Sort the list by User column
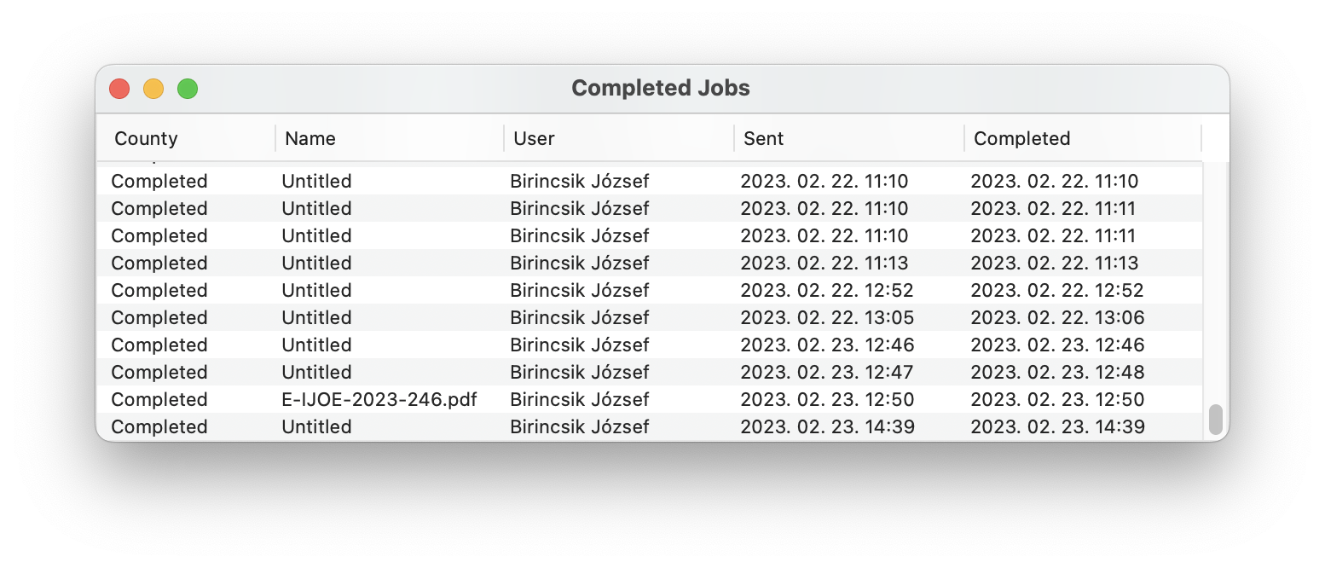Screen dimensions: 1325x568 point(534,138)
